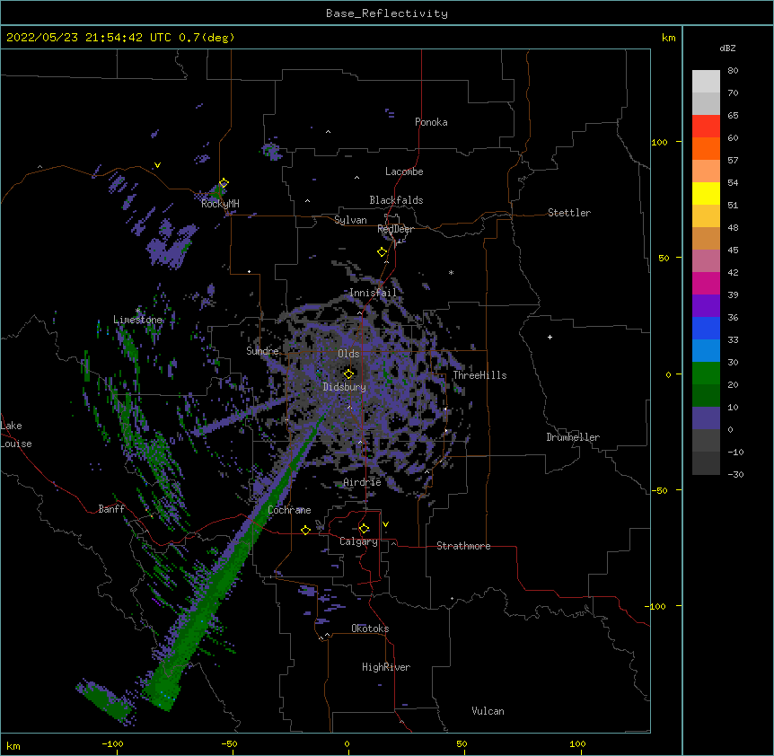
Task: Click the Base_Reflectivity title text
Action: point(387,13)
